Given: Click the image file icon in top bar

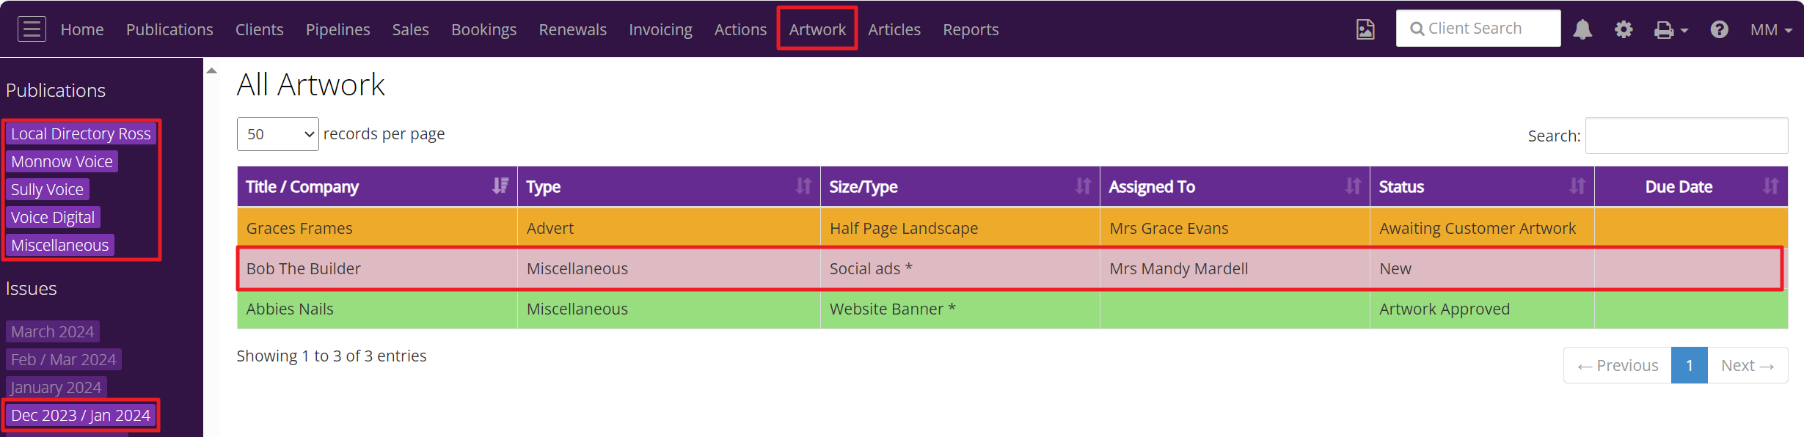Looking at the screenshot, I should pos(1365,29).
